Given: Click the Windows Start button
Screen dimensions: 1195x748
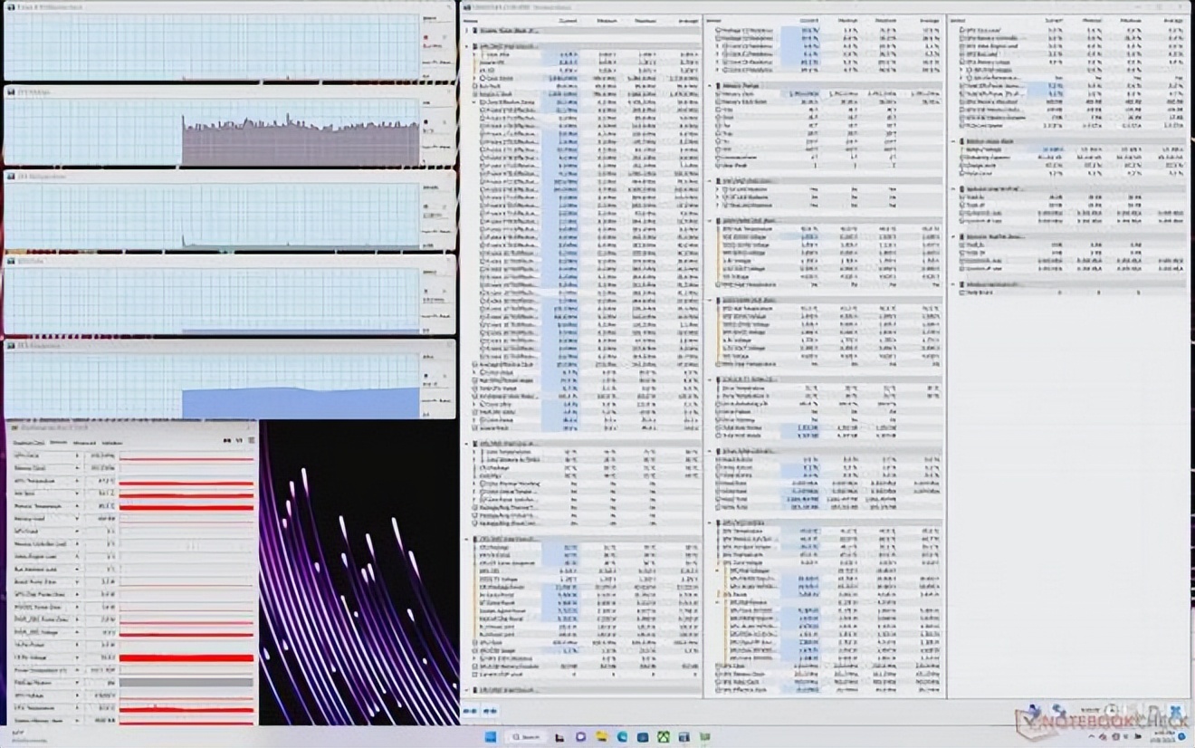Looking at the screenshot, I should [491, 737].
